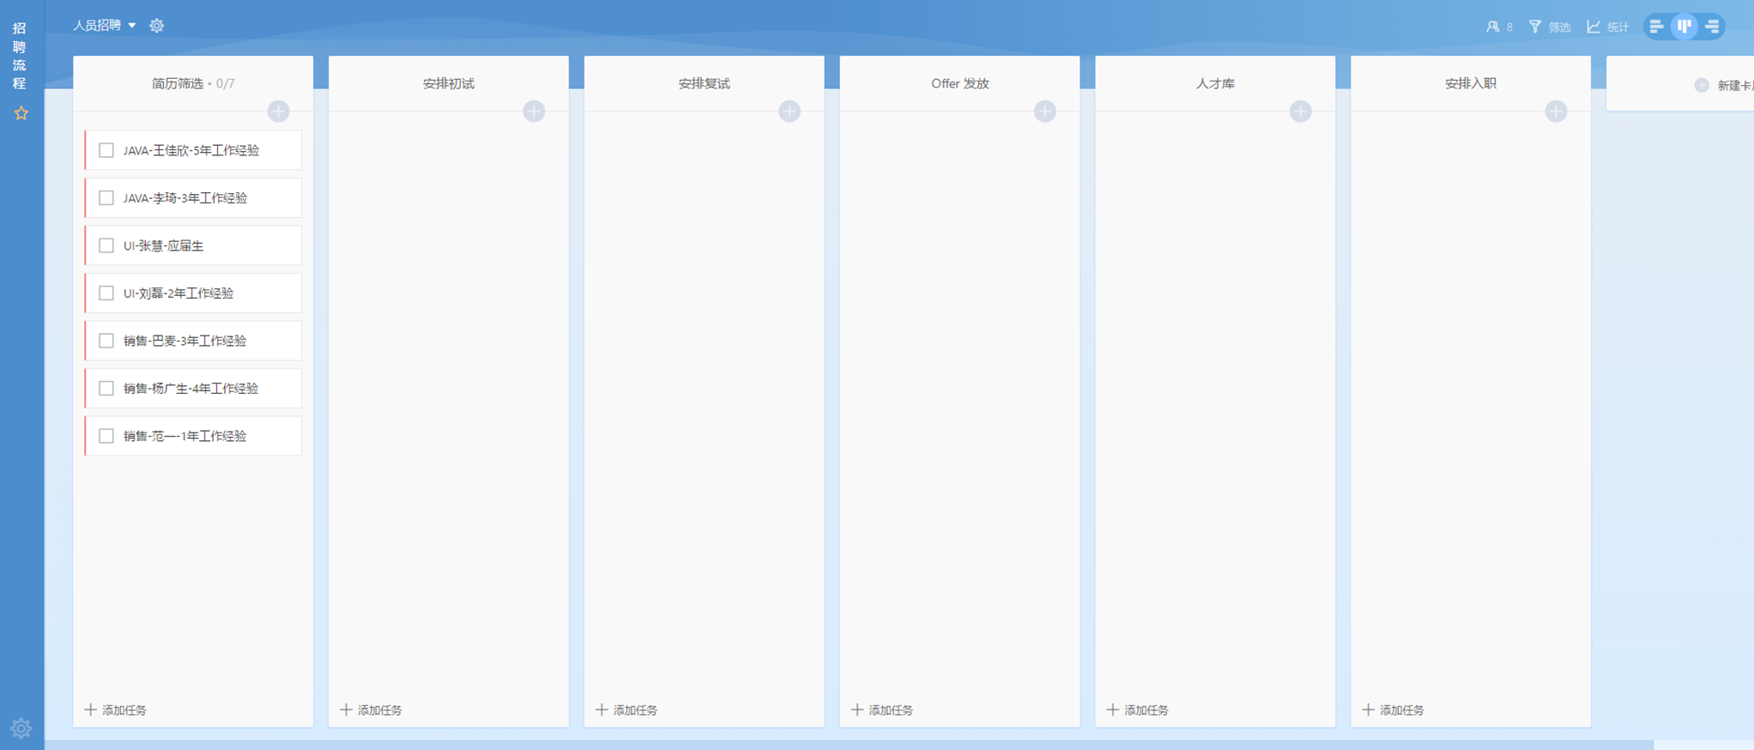Image resolution: width=1754 pixels, height=750 pixels.
Task: Check JAVA-李琦-3年工作经验 task checkbox
Action: tap(106, 198)
